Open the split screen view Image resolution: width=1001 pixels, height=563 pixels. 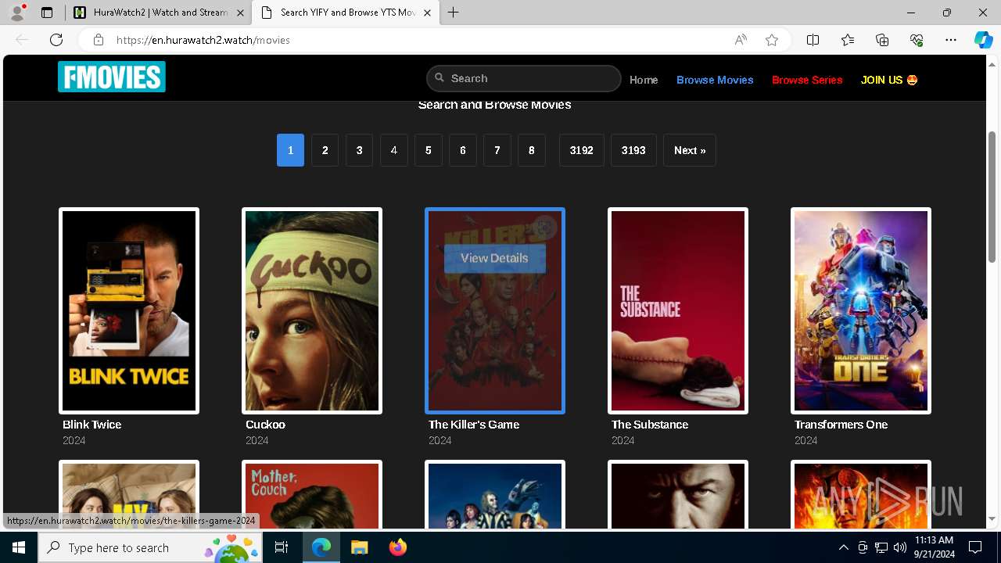click(813, 40)
